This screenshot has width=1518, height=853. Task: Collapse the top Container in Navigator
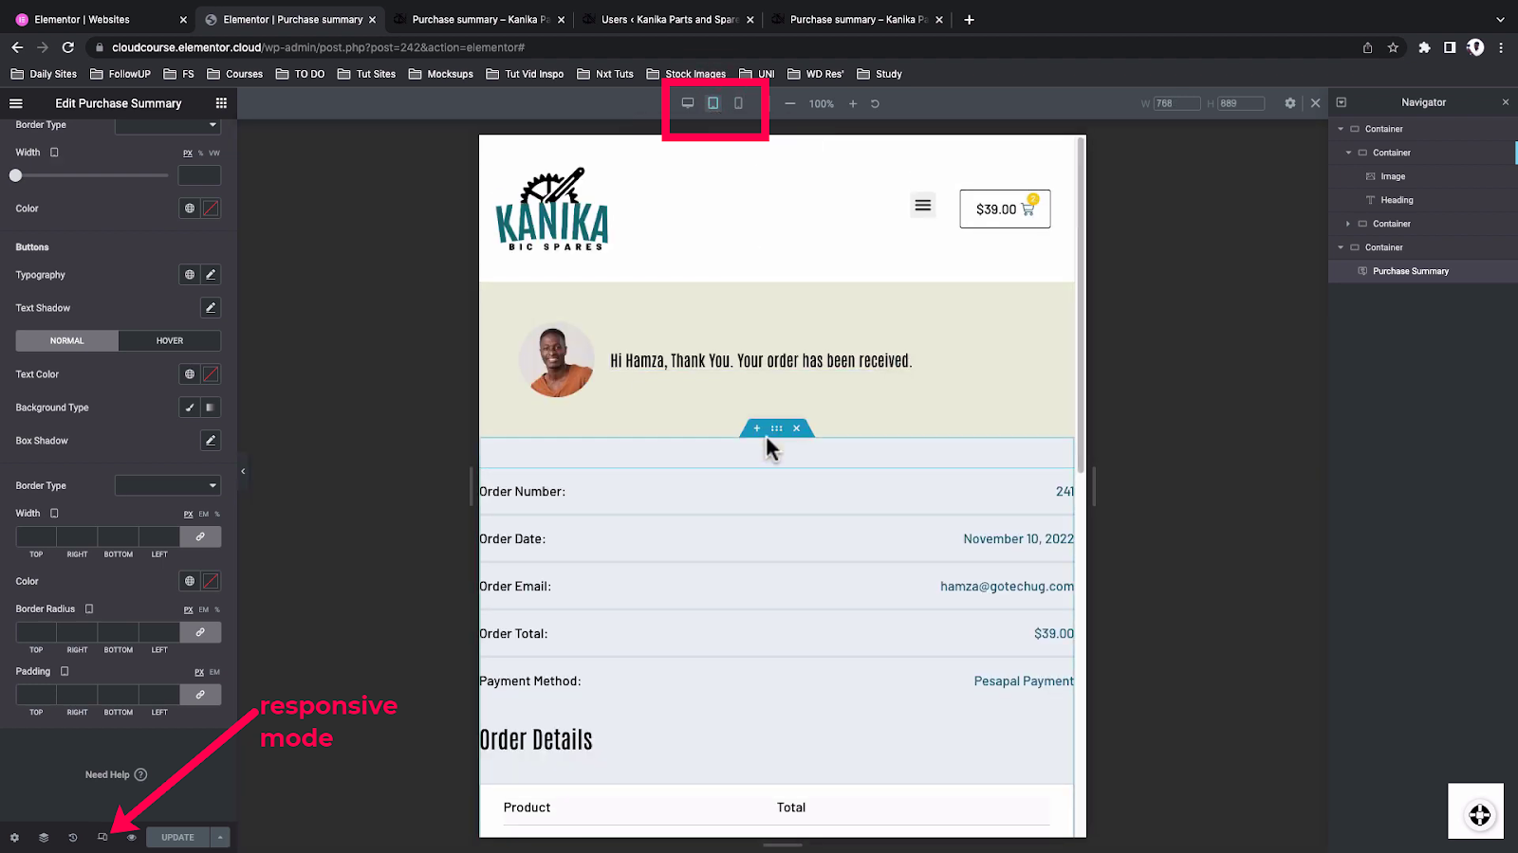1341,129
